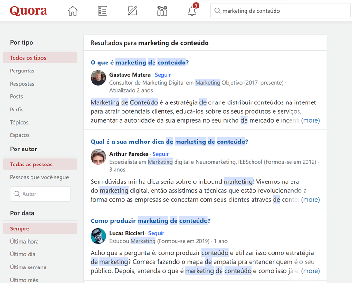Expand Gustavo Matera's answer with (more)

311,120
